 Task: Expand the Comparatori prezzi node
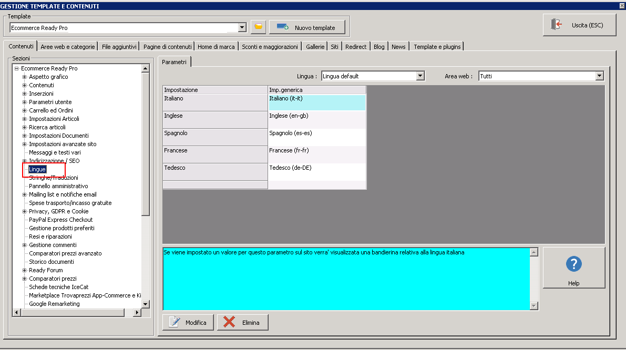pyautogui.click(x=24, y=279)
